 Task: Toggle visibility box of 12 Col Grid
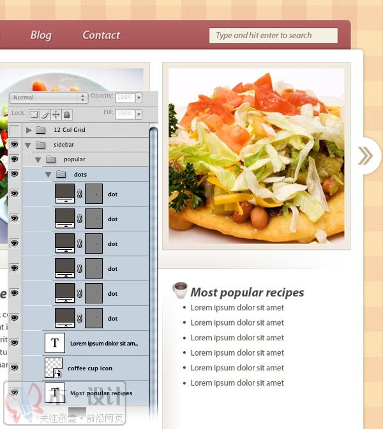[x=15, y=129]
